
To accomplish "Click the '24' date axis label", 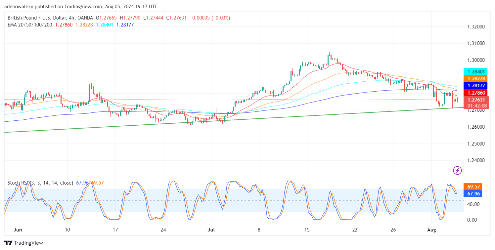I will 163,229.
